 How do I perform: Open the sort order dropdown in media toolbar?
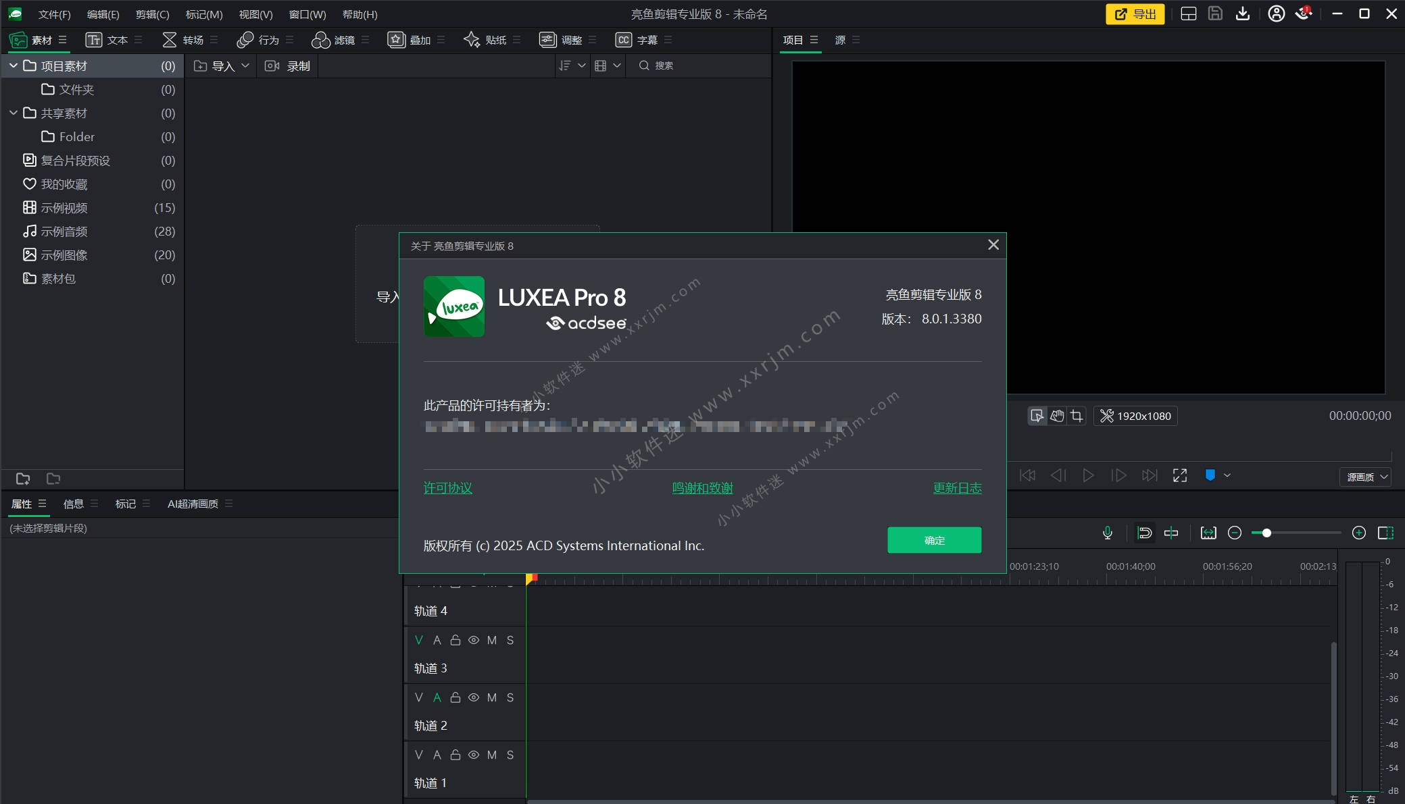point(572,65)
